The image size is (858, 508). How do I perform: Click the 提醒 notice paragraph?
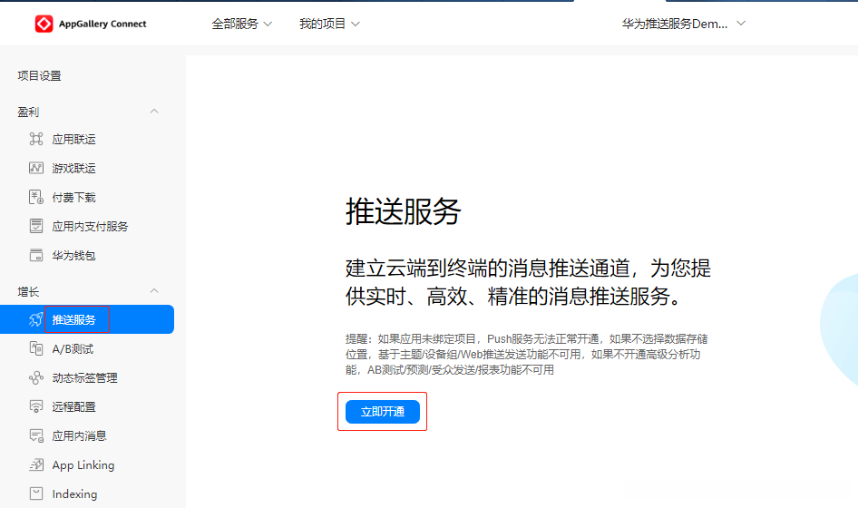tap(526, 354)
